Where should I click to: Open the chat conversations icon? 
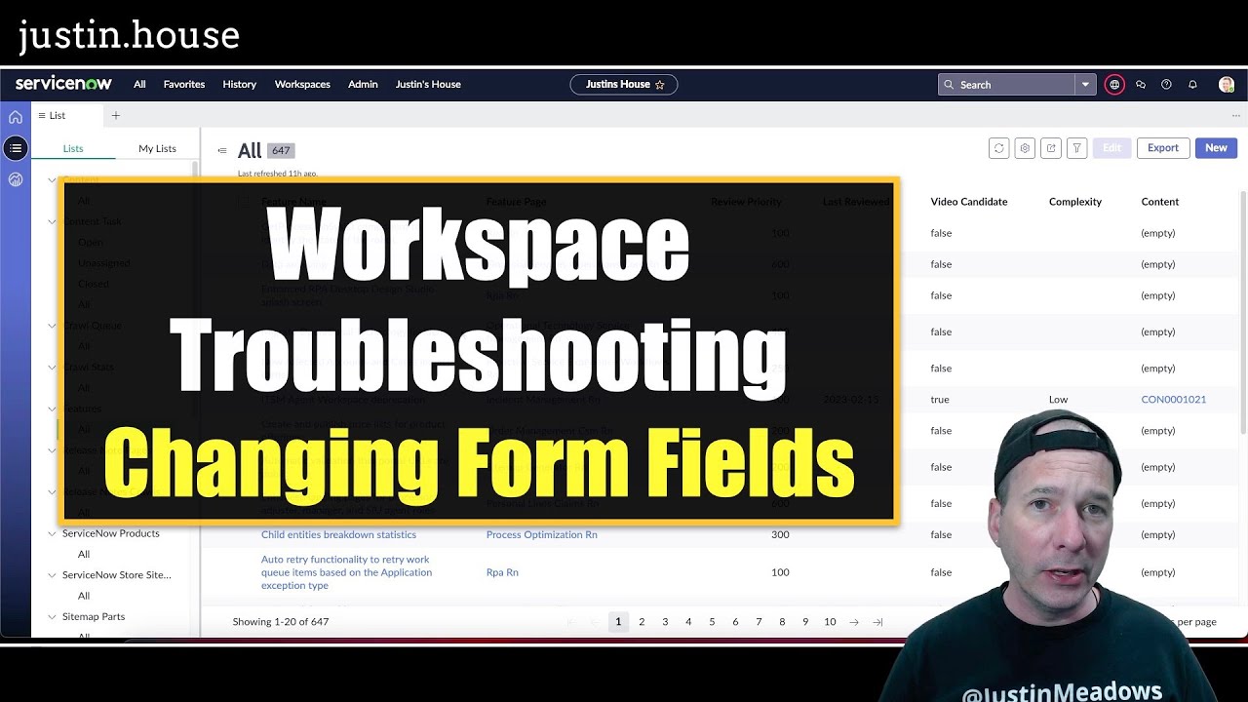[1141, 85]
